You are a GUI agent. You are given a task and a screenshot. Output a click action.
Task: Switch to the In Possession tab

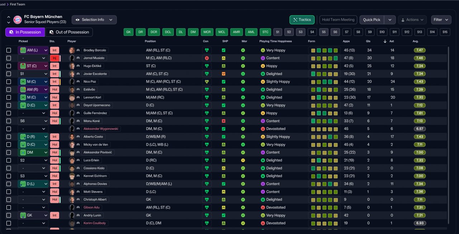[x=25, y=32]
